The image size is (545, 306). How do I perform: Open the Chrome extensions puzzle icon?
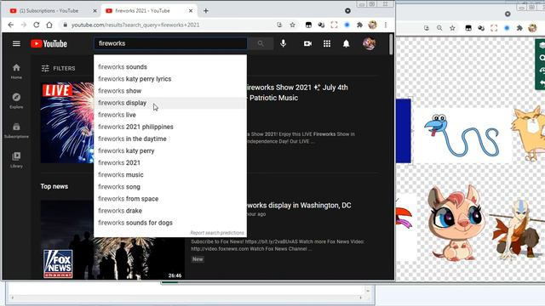point(359,25)
